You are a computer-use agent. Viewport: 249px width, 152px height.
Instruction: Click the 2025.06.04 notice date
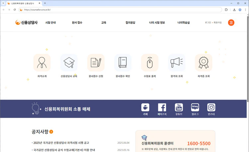click(x=124, y=143)
